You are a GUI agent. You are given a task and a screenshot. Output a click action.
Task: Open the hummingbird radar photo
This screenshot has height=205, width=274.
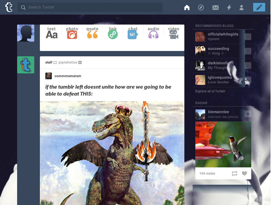223,144
